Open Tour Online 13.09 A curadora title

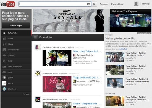136,67
